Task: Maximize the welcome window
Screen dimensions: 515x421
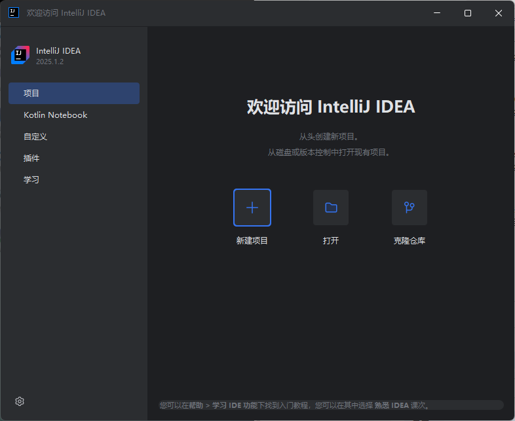Action: pos(468,13)
